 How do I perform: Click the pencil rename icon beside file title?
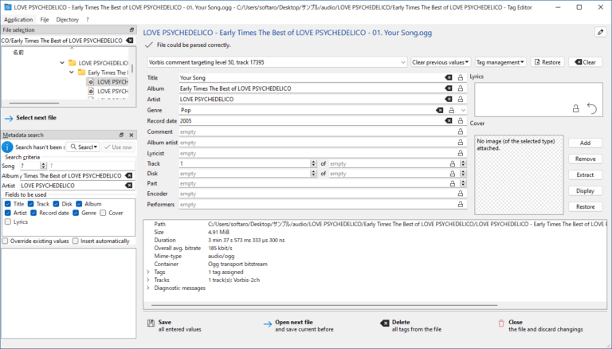click(601, 33)
